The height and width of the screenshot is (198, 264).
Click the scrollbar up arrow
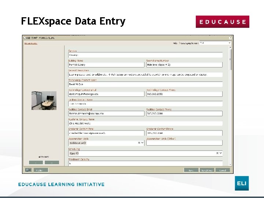[x=230, y=47]
